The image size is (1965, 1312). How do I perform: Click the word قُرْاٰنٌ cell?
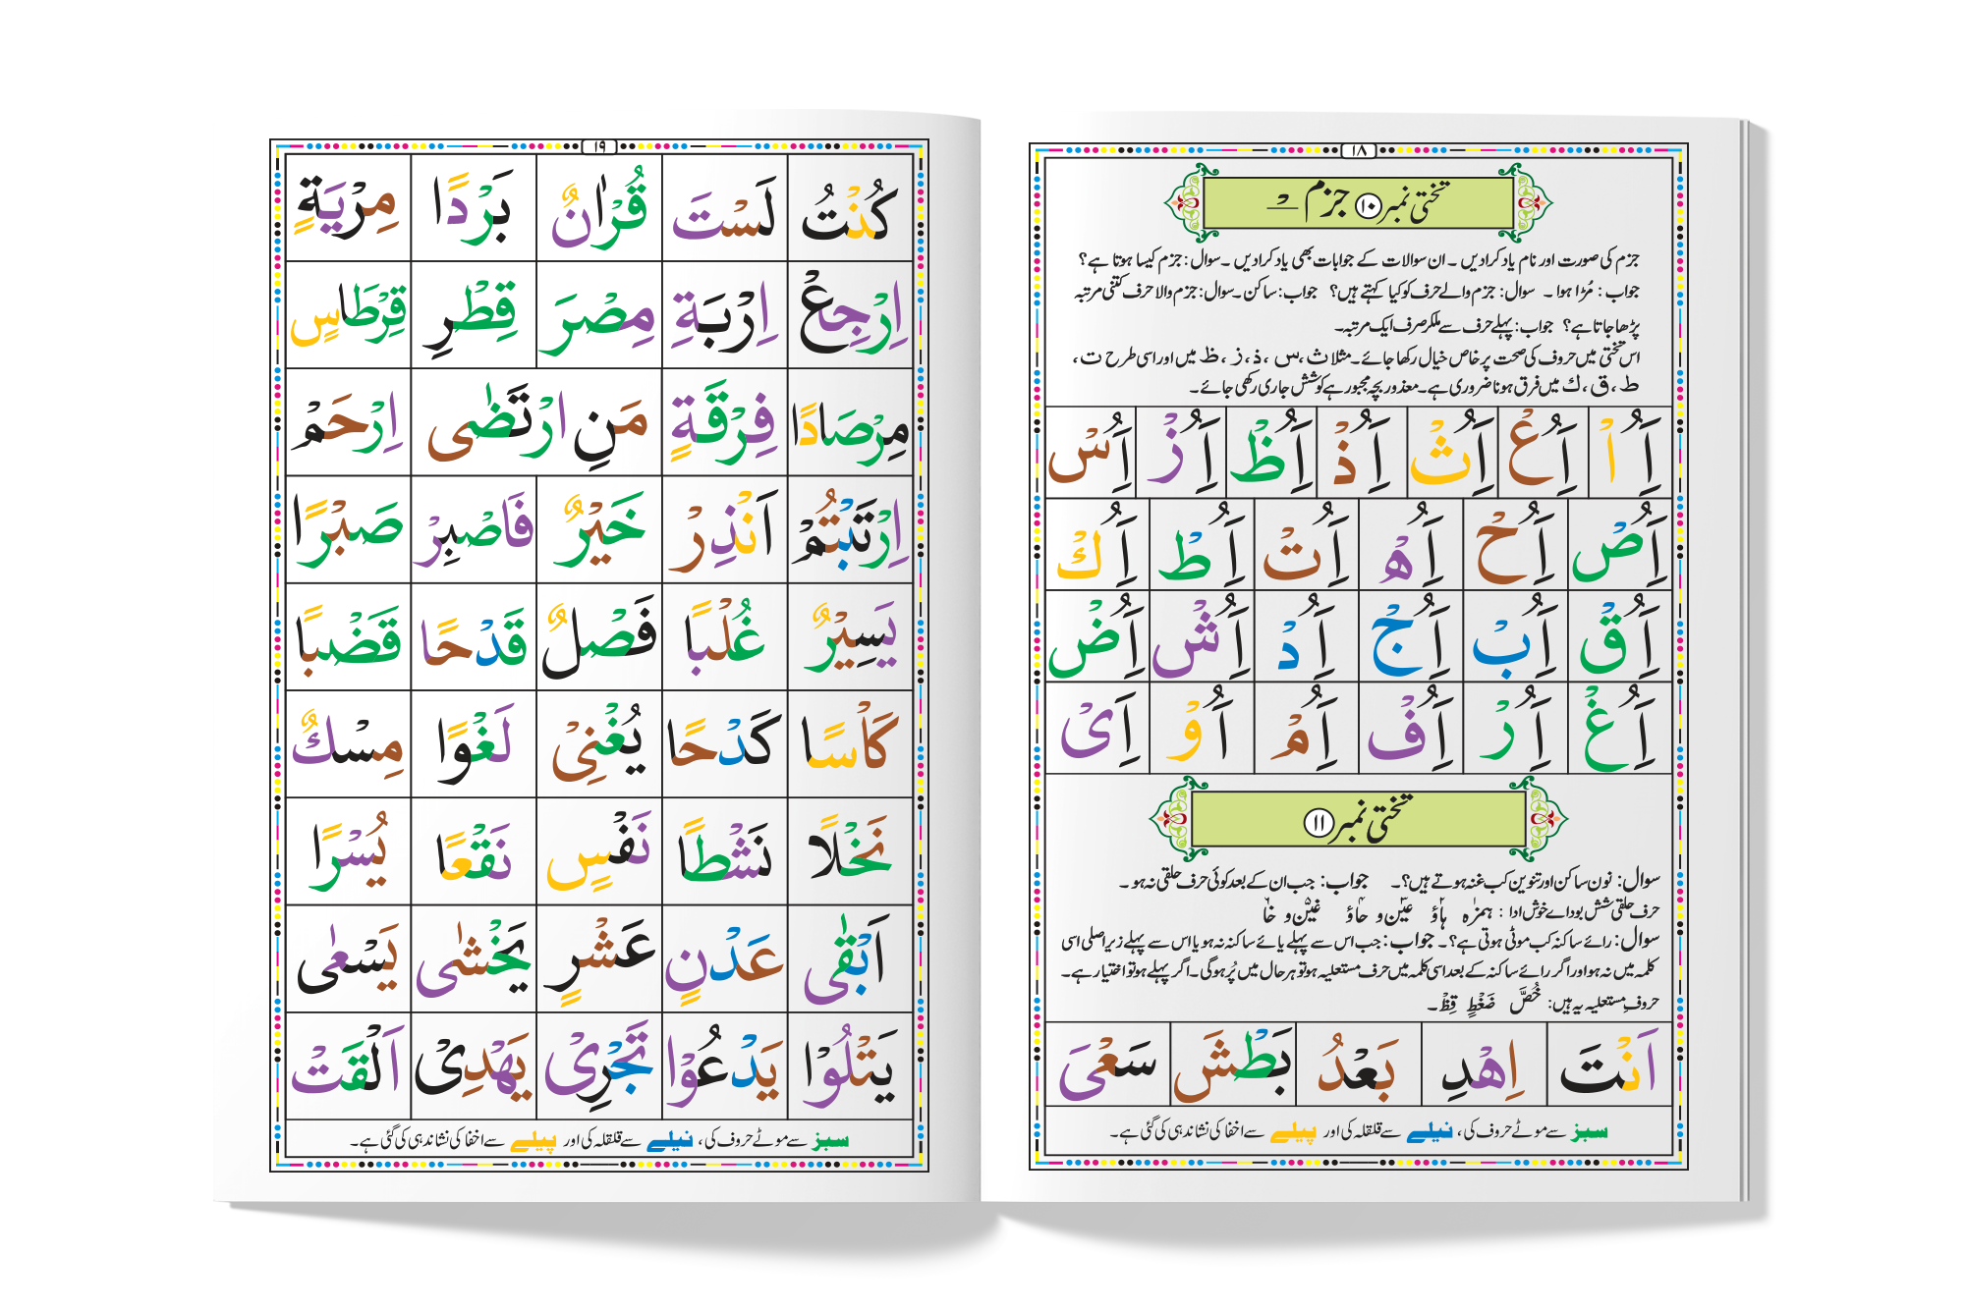pos(599,208)
